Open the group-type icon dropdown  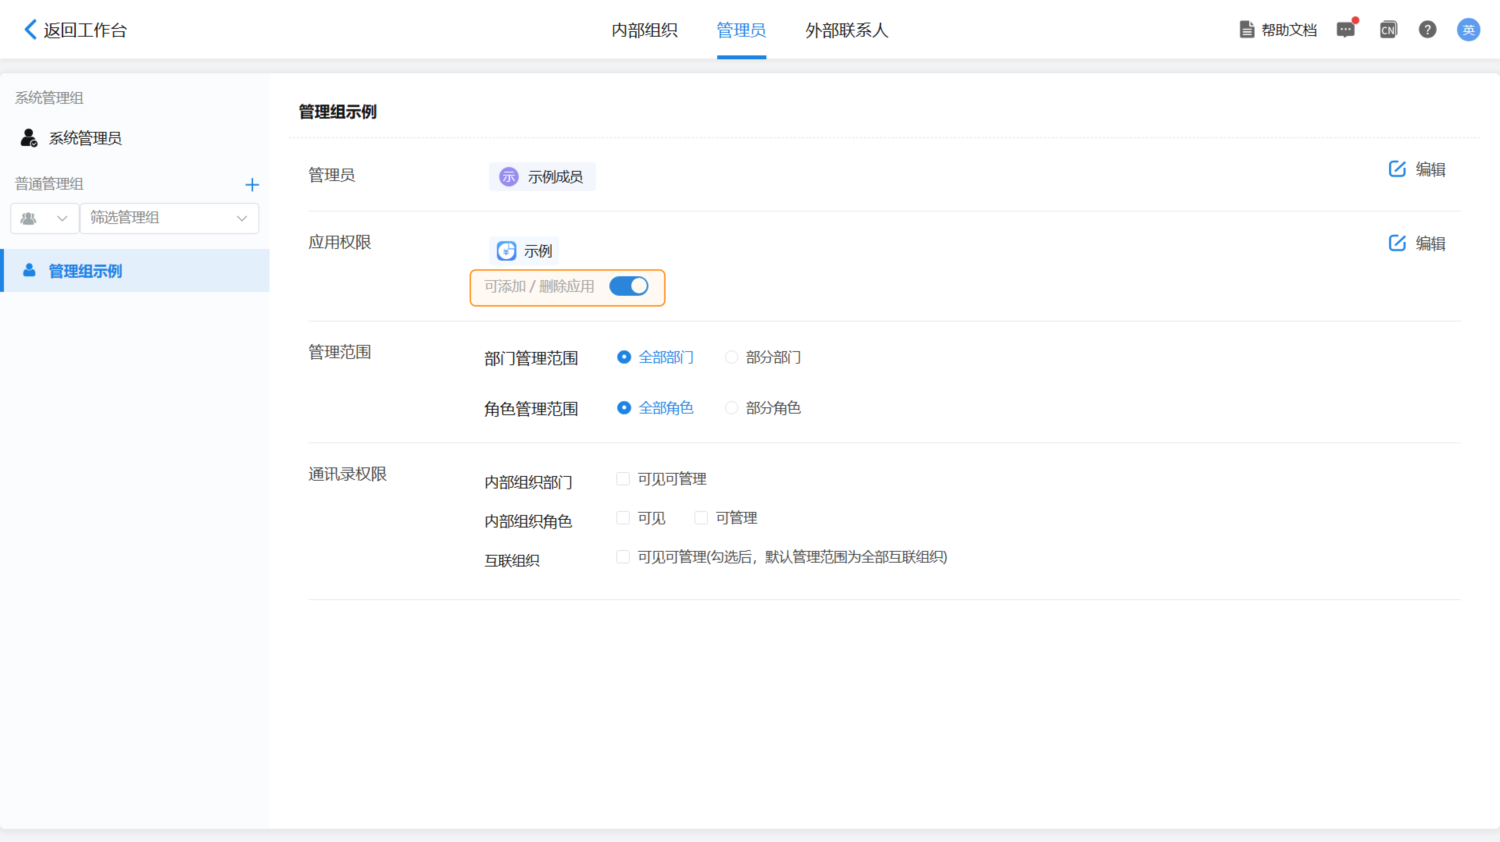tap(45, 218)
